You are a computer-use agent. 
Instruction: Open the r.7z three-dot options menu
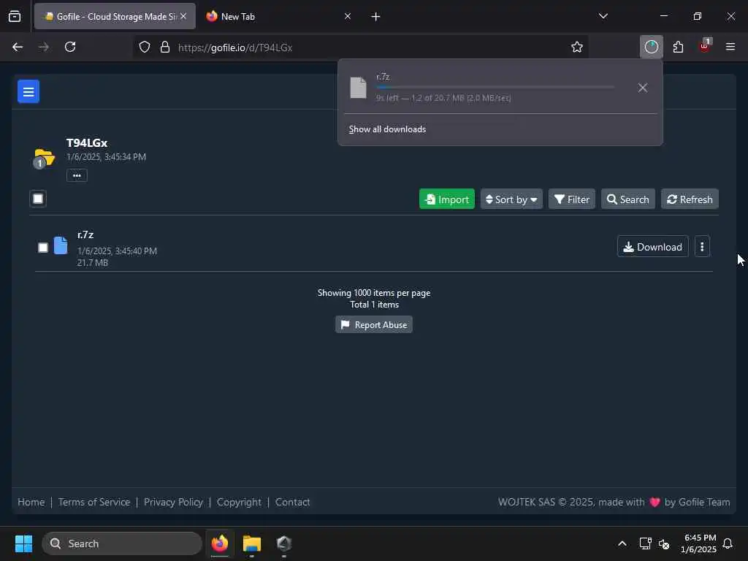coord(702,247)
